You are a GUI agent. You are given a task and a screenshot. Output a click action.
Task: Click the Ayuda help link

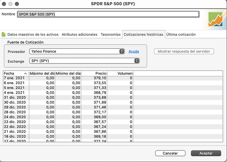tap(134, 51)
